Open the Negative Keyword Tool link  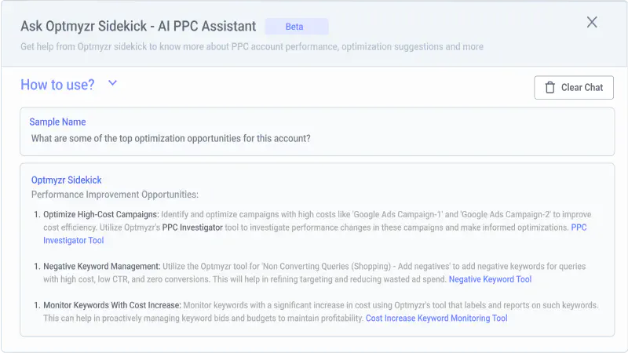[490, 279]
